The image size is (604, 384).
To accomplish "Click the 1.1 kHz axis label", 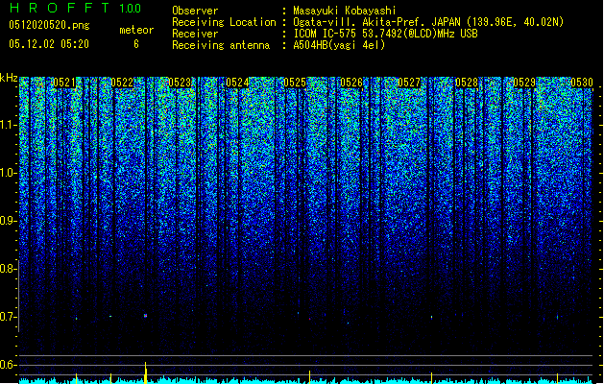I will 9,125.
